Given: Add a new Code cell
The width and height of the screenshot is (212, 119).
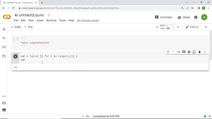Looking at the screenshot, I should point(16,27).
